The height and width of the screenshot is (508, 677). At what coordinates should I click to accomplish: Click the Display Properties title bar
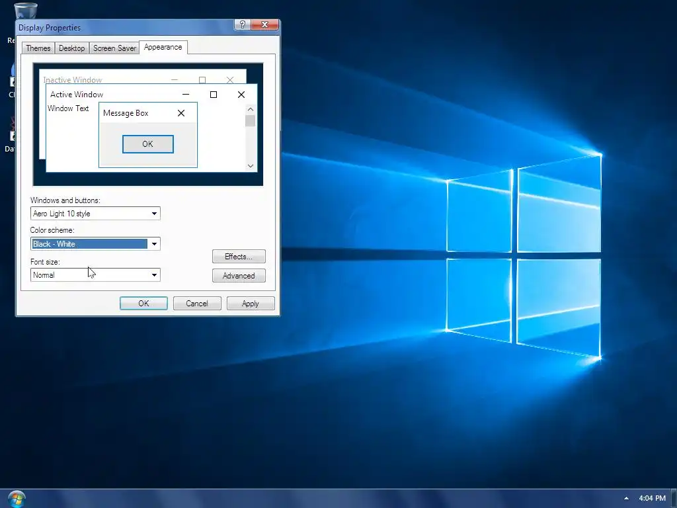[x=125, y=28]
